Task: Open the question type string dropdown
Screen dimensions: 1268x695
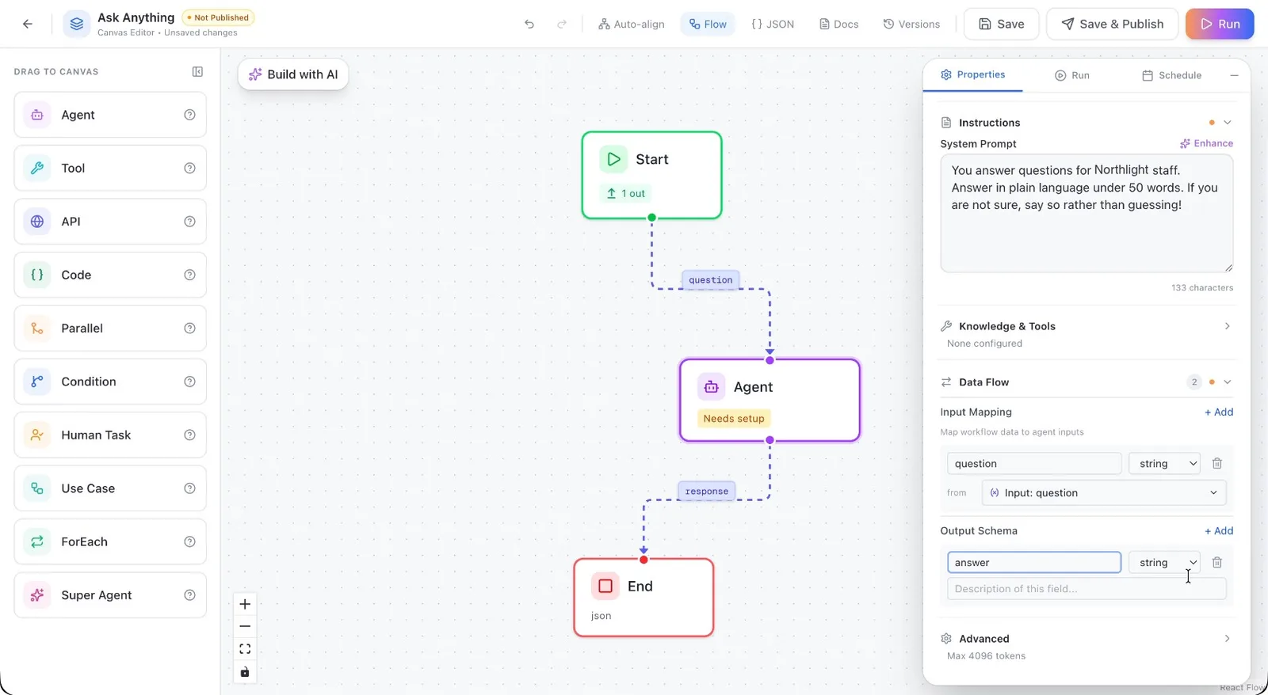Action: [x=1164, y=463]
